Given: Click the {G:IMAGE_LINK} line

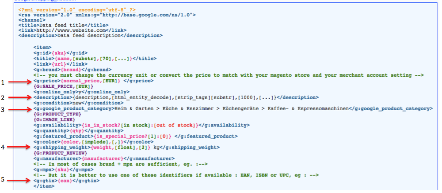Looking at the screenshot, I should 54,120.
